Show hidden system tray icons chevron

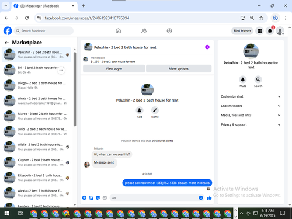(x=241, y=214)
